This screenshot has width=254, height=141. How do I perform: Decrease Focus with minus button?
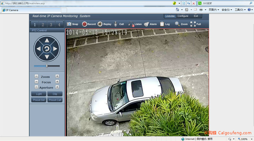37,82
